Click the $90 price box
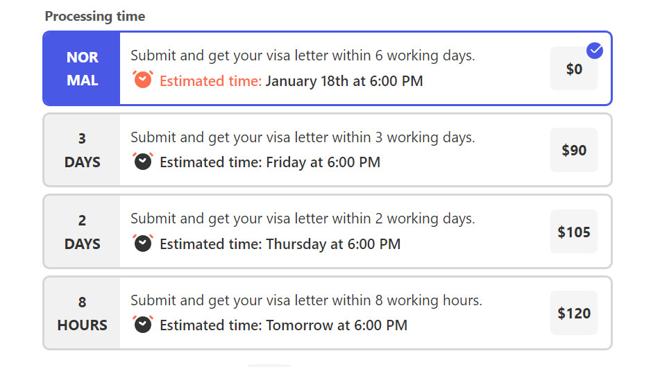 pyautogui.click(x=573, y=150)
